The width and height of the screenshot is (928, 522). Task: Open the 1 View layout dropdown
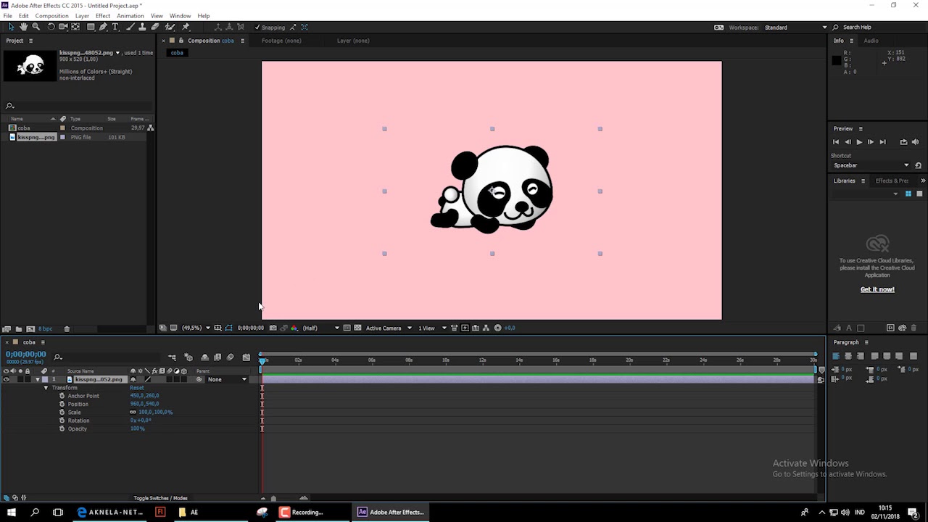tap(432, 328)
